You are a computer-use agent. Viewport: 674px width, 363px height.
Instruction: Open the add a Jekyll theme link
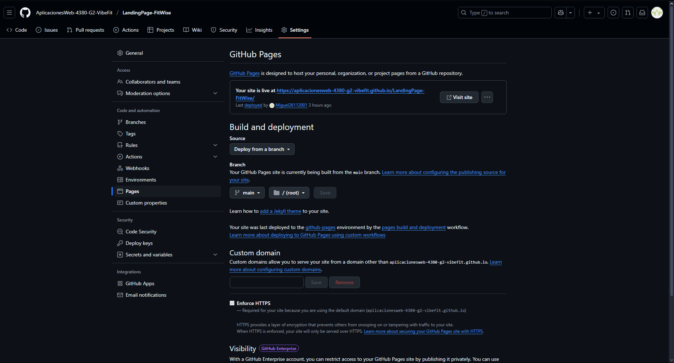pos(281,211)
